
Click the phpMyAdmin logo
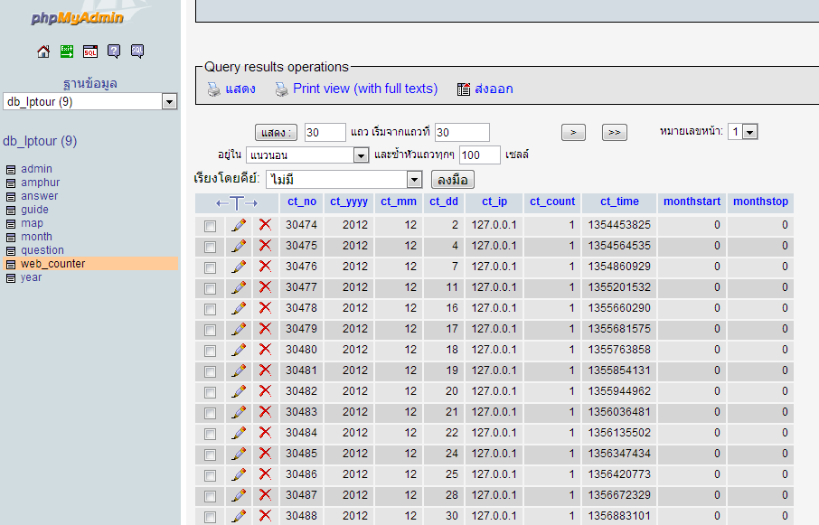click(x=78, y=18)
